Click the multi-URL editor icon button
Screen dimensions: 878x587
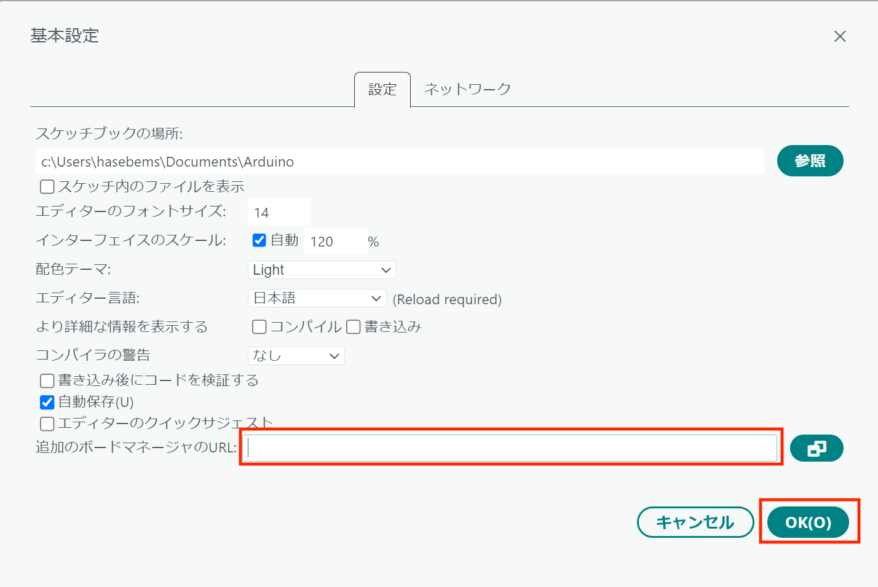816,448
